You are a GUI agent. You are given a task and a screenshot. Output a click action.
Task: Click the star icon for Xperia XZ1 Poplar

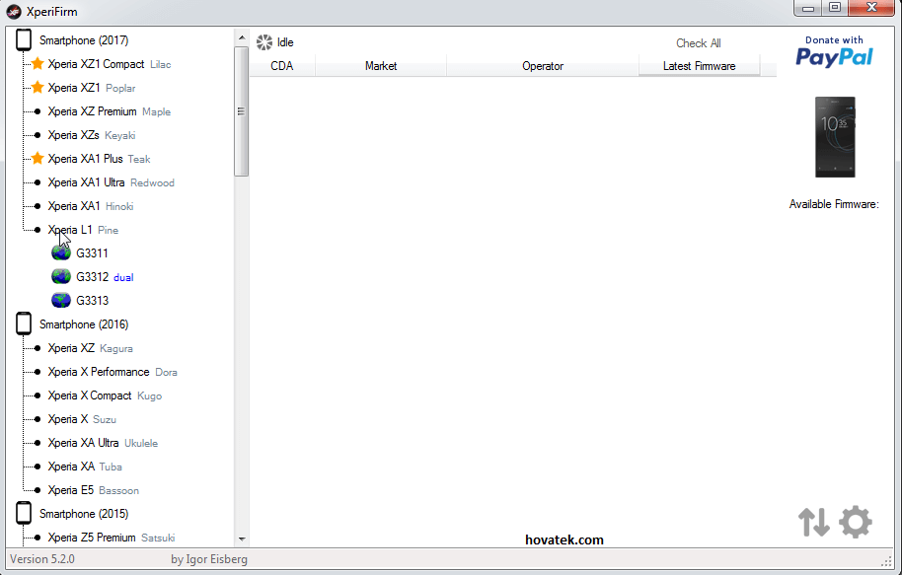coord(38,88)
